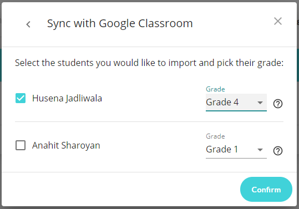Click the dimmed backdrop above the dialog

click(150, 1)
